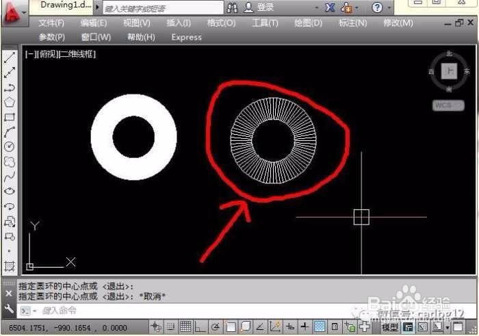
Task: Select the Point tool
Action: (x=10, y=250)
